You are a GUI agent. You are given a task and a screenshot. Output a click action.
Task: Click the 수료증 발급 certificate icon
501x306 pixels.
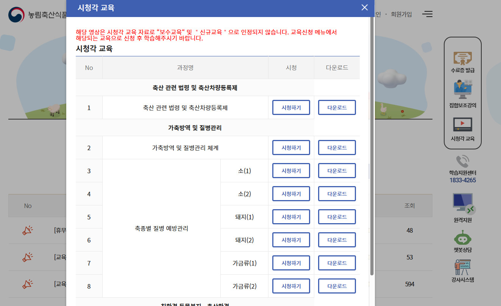click(462, 58)
